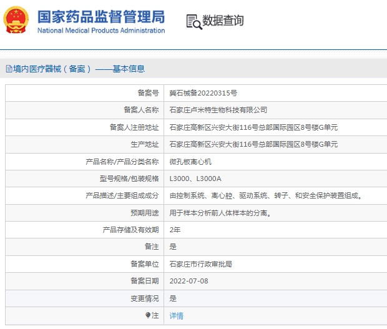This screenshot has width=387, height=329.
Task: Select 石家庄市行政审批局 value
Action: [200, 264]
